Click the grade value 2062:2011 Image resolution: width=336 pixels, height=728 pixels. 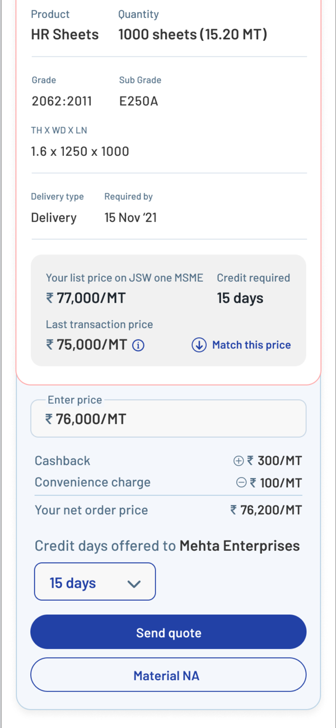pyautogui.click(x=62, y=101)
